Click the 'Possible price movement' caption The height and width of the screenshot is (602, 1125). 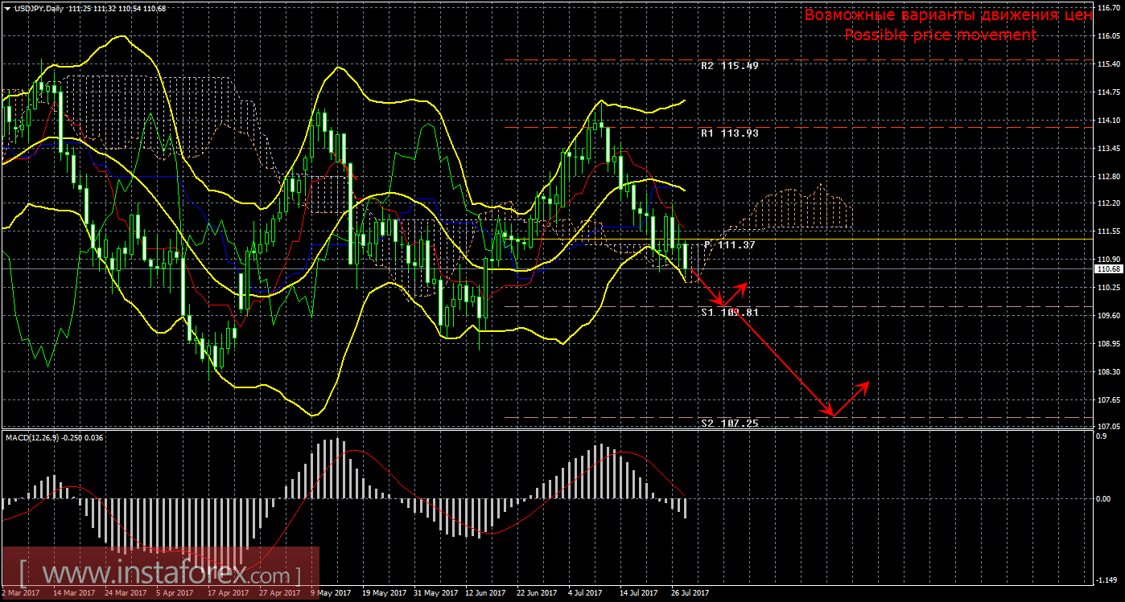pos(940,35)
